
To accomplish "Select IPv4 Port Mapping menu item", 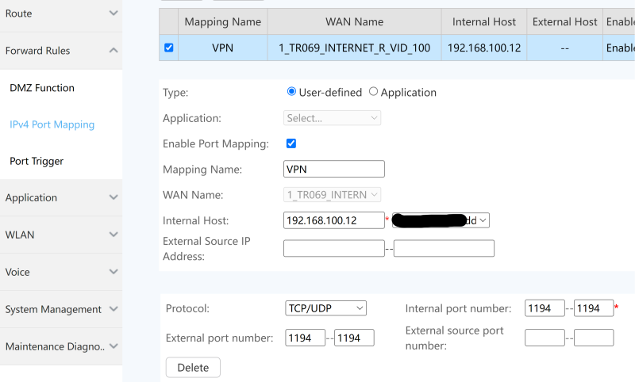I will [52, 124].
